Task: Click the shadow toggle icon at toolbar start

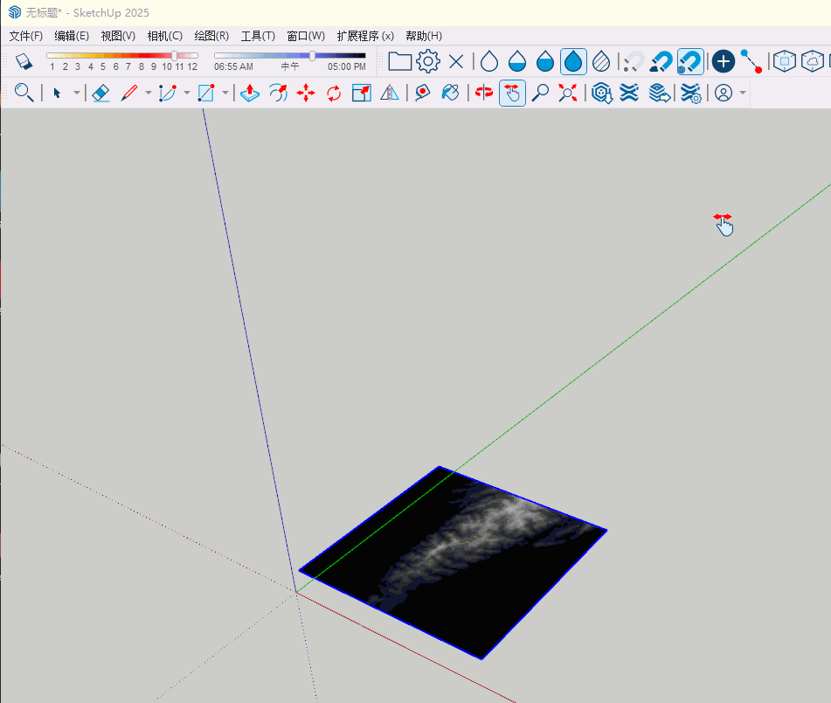Action: (x=24, y=61)
